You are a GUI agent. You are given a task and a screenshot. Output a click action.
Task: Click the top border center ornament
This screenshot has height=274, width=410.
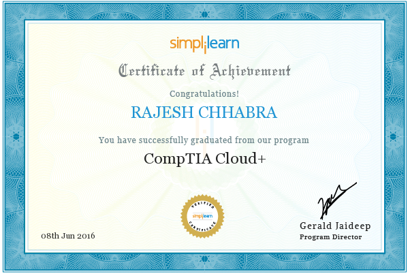tap(204, 14)
